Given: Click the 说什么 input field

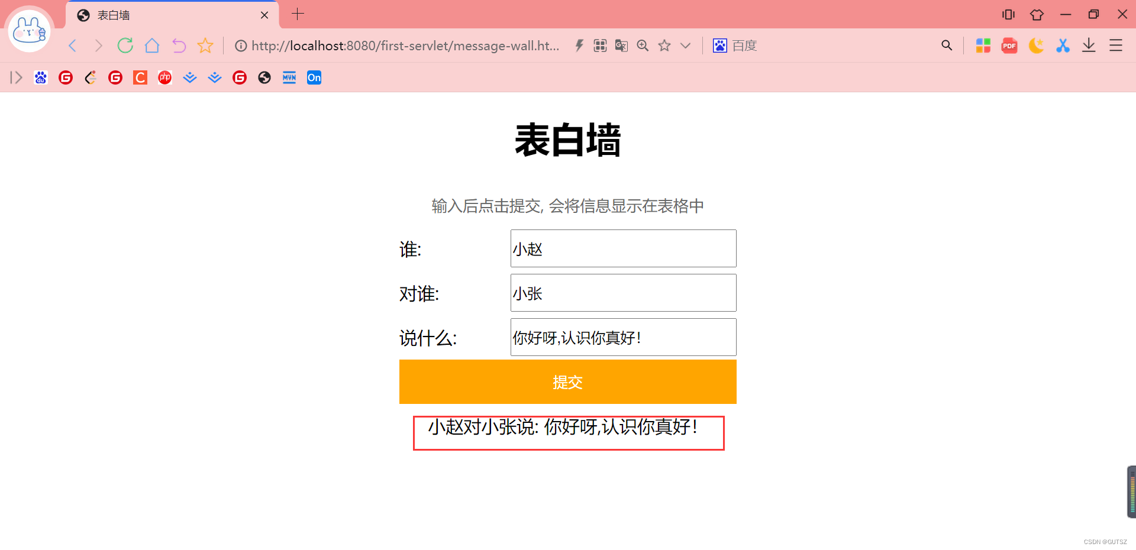Looking at the screenshot, I should pyautogui.click(x=624, y=337).
